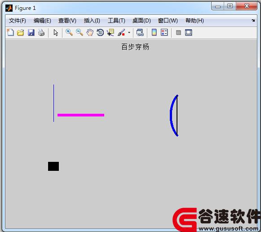Enable the Pan hand tool
Image resolution: width=261 pixels, height=232 pixels.
tap(90, 32)
